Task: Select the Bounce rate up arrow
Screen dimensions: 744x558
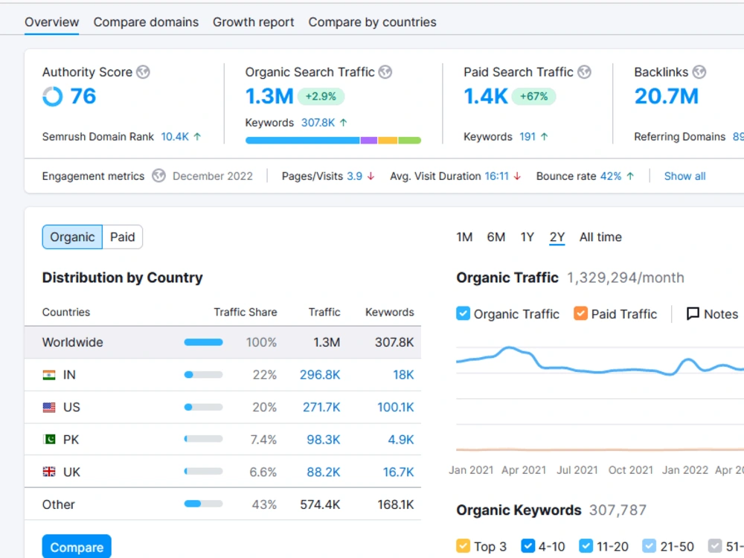Action: [630, 176]
